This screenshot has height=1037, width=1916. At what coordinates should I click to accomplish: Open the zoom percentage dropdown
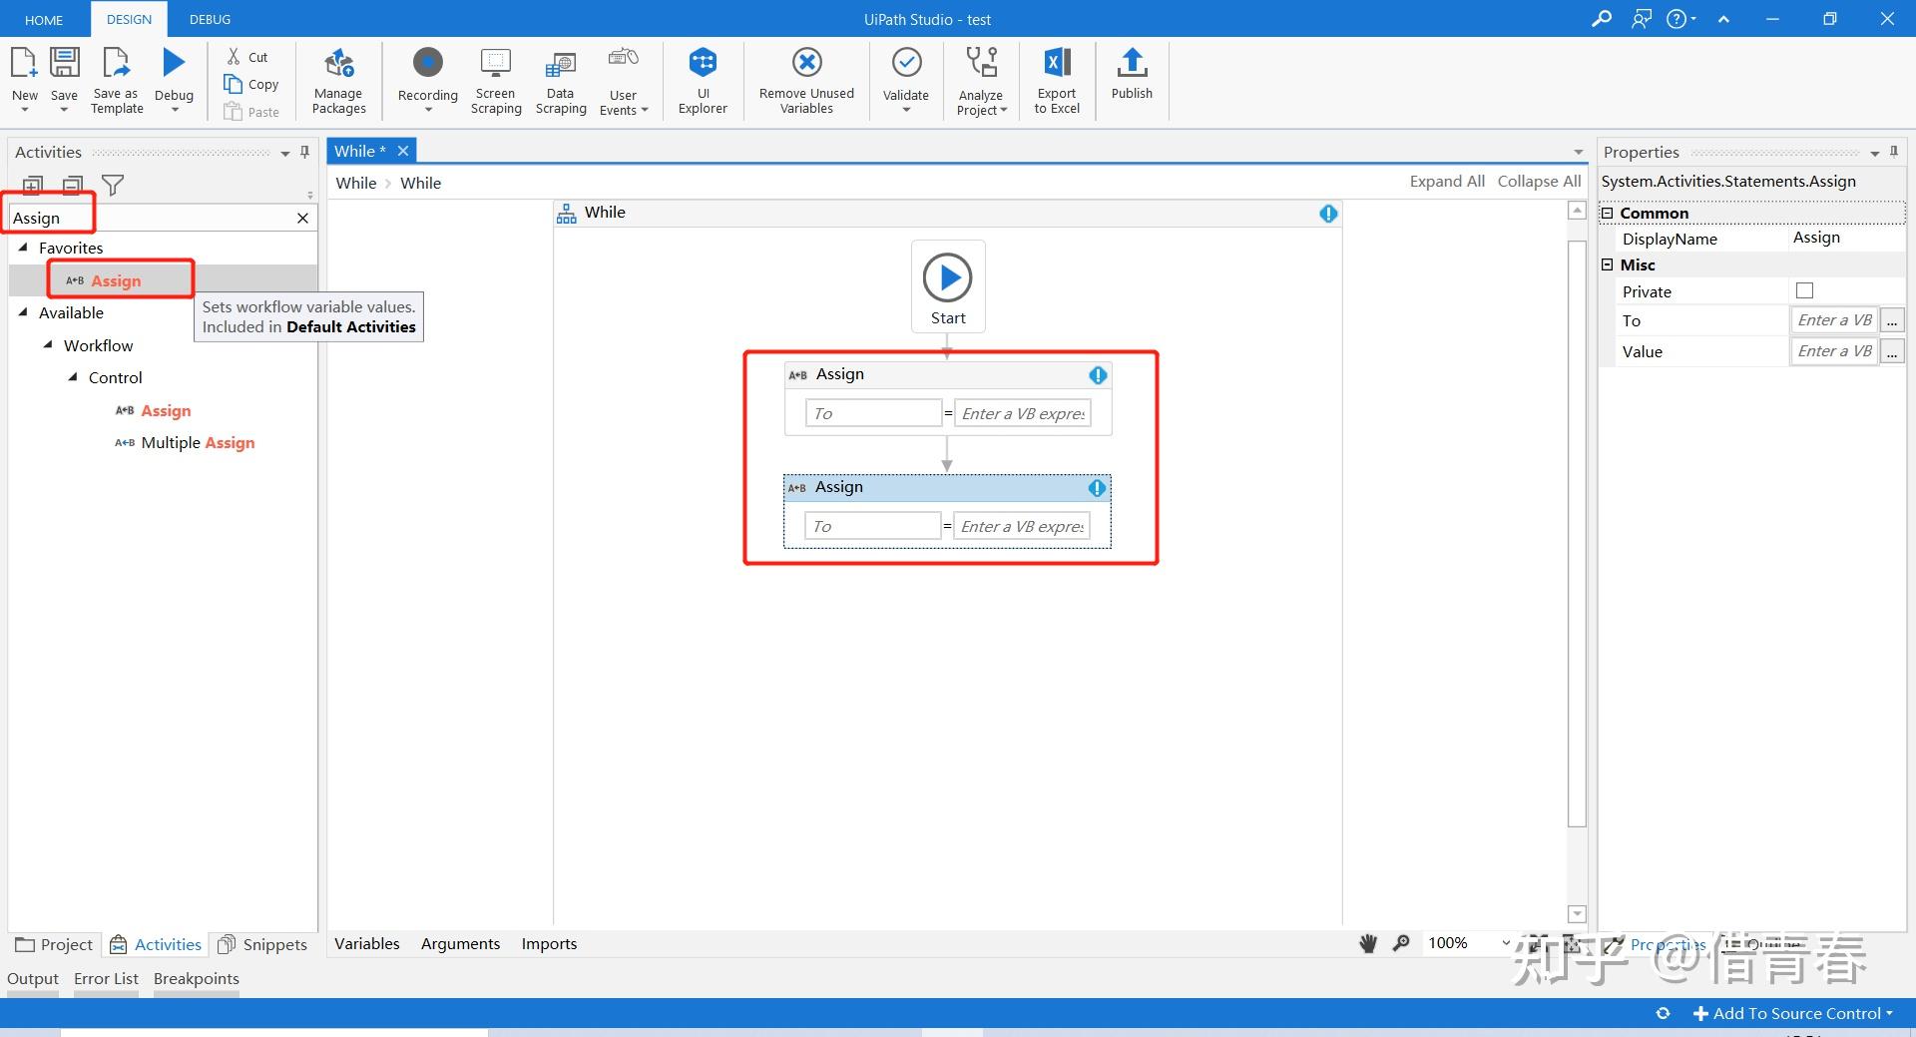1506,942
